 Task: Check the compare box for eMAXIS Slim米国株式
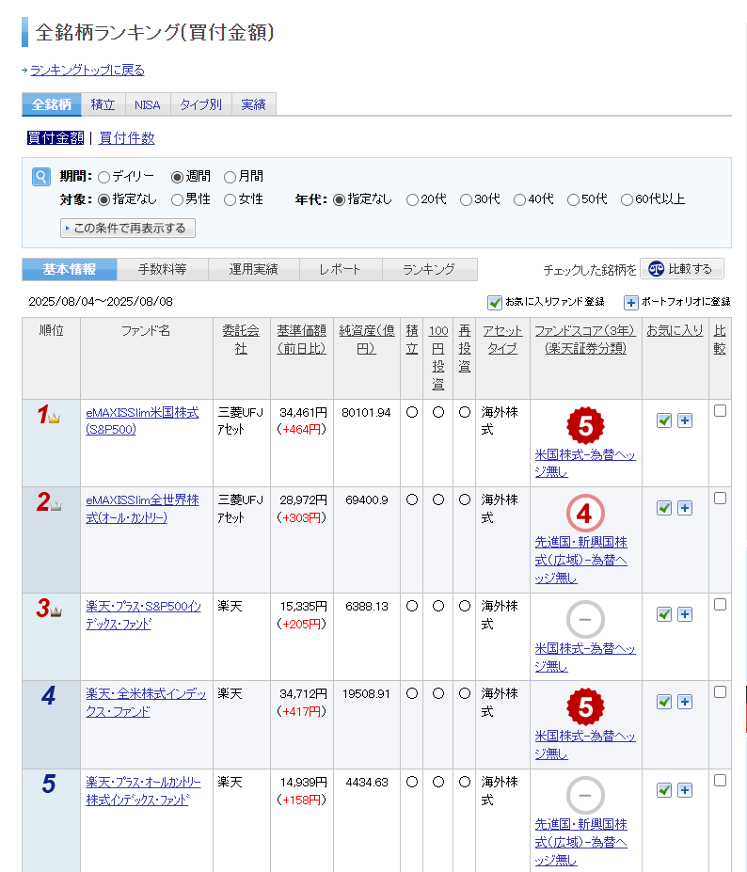point(720,411)
